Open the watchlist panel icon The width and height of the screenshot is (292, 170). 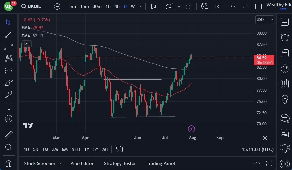pos(285,22)
